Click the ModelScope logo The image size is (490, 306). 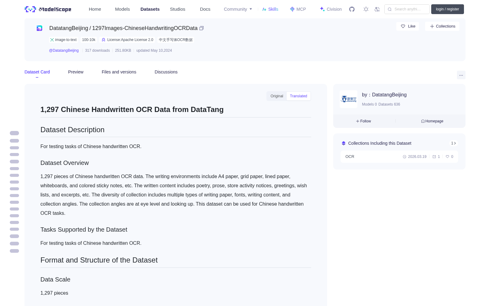(x=48, y=9)
